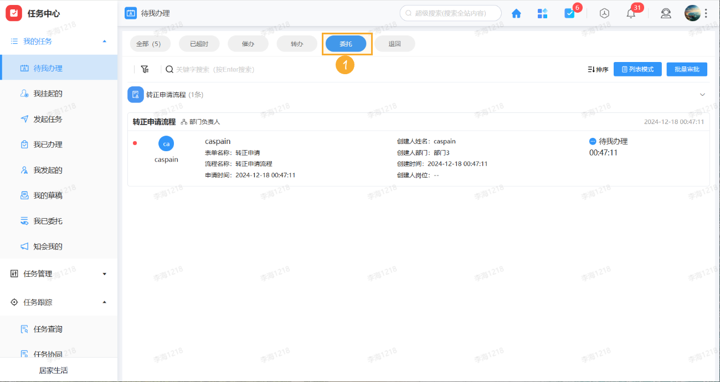Click caspain's circular avatar in the task card
720x382 pixels.
click(166, 143)
